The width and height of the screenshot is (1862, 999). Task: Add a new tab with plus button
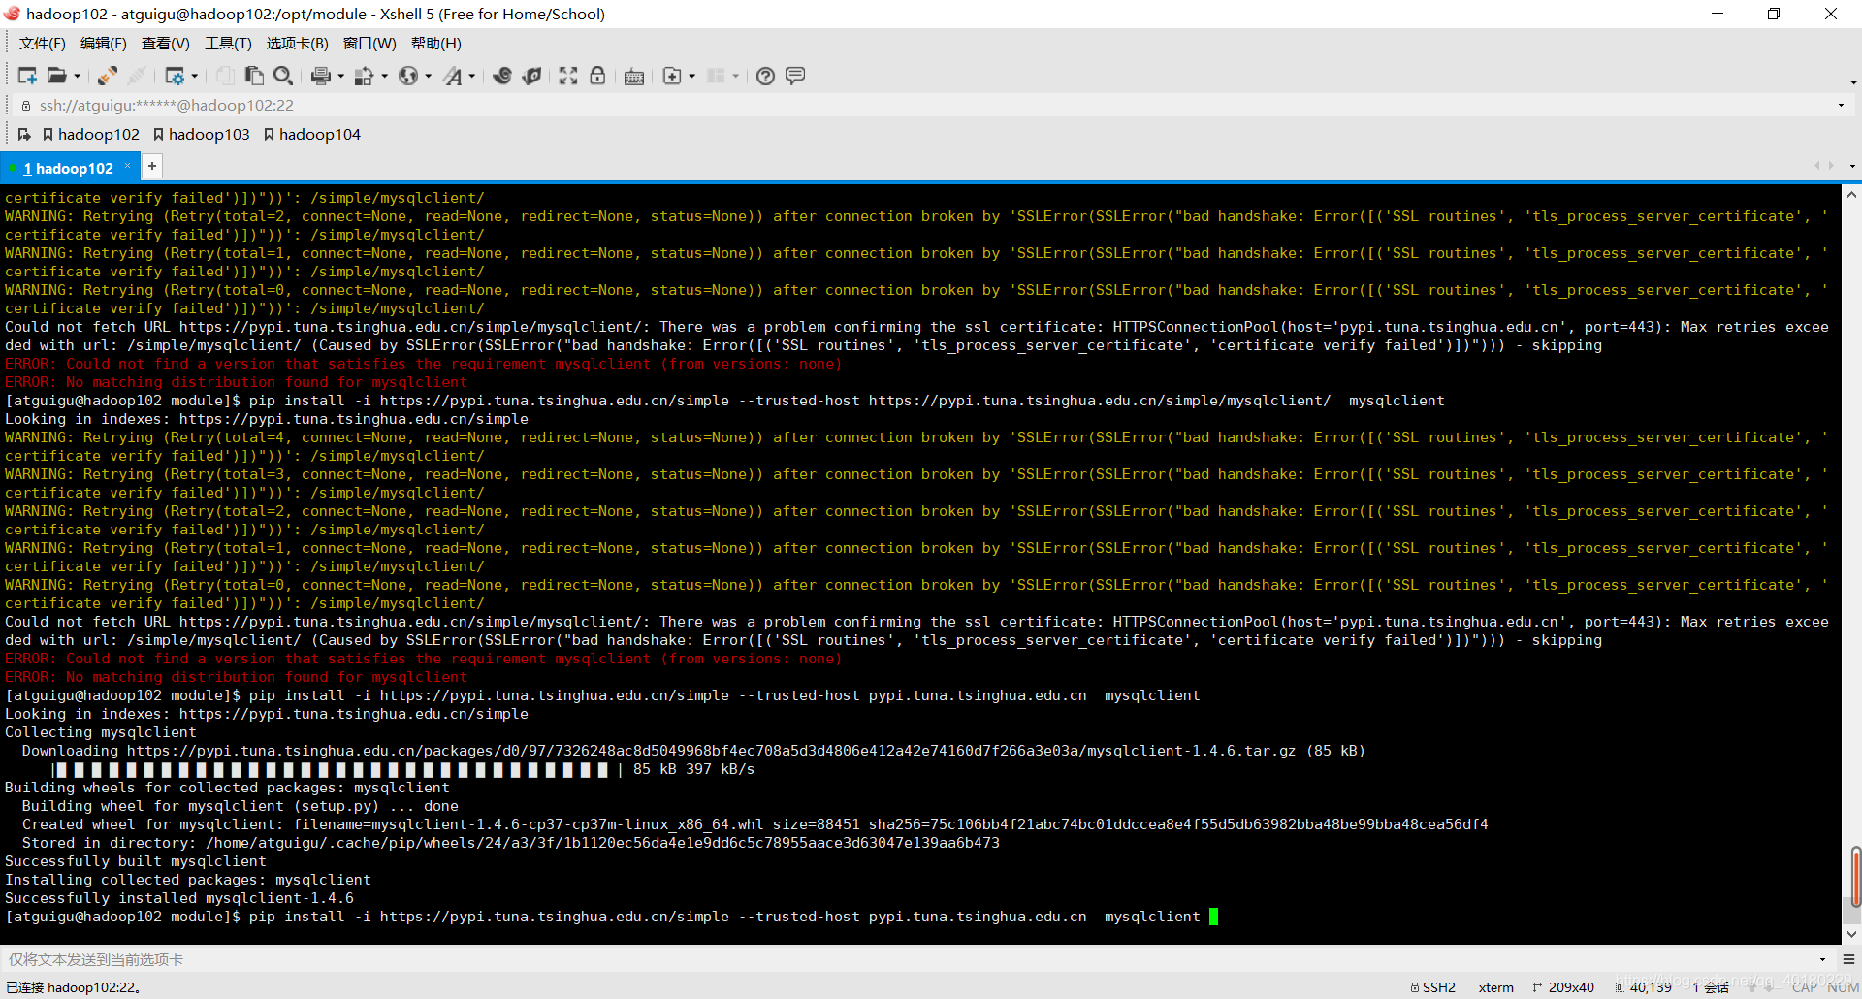(152, 166)
